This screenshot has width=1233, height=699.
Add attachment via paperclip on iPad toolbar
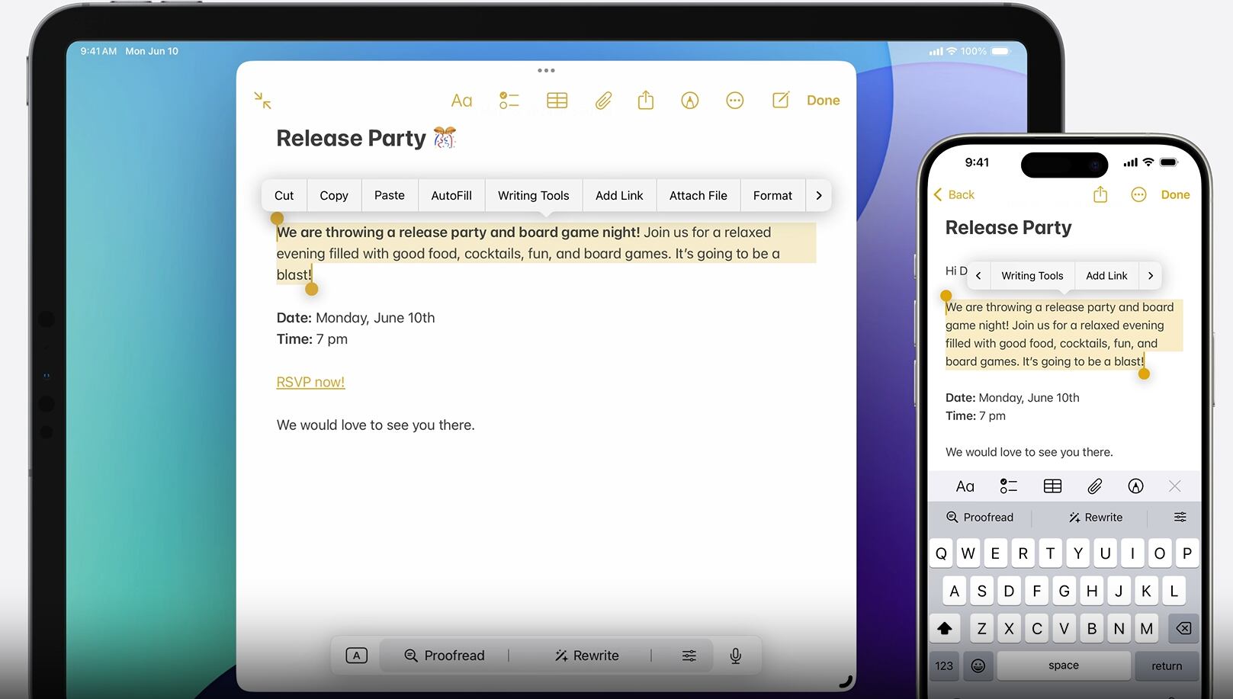[603, 101]
